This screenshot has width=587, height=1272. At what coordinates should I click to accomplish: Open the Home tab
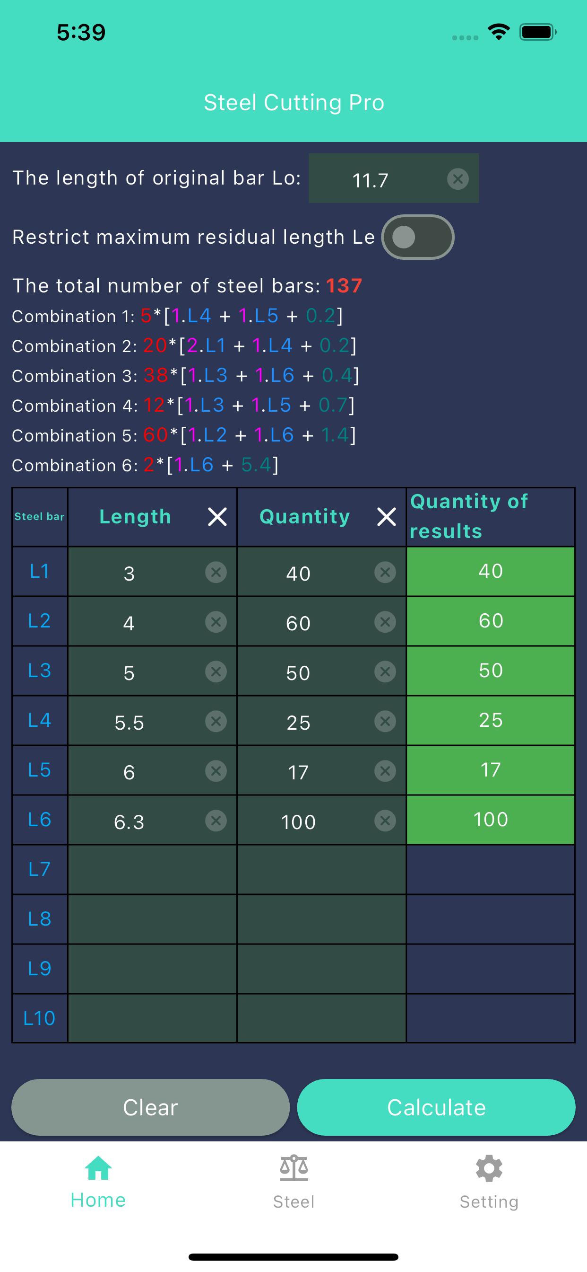(x=98, y=1183)
